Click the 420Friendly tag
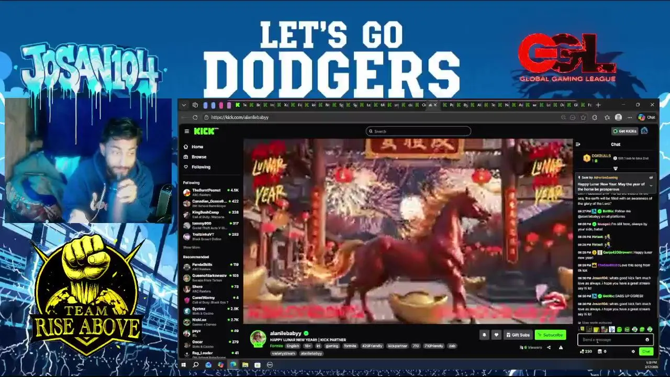670x377 pixels. pos(372,346)
